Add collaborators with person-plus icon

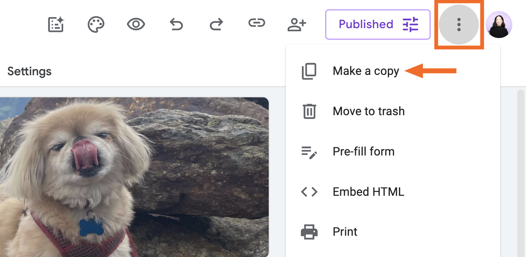tap(296, 25)
